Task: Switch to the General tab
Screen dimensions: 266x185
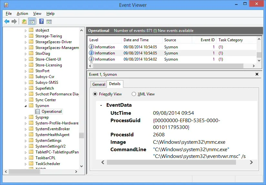Action: click(98, 84)
